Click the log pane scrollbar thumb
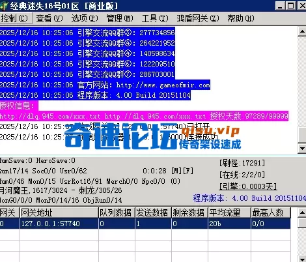 (x=302, y=135)
